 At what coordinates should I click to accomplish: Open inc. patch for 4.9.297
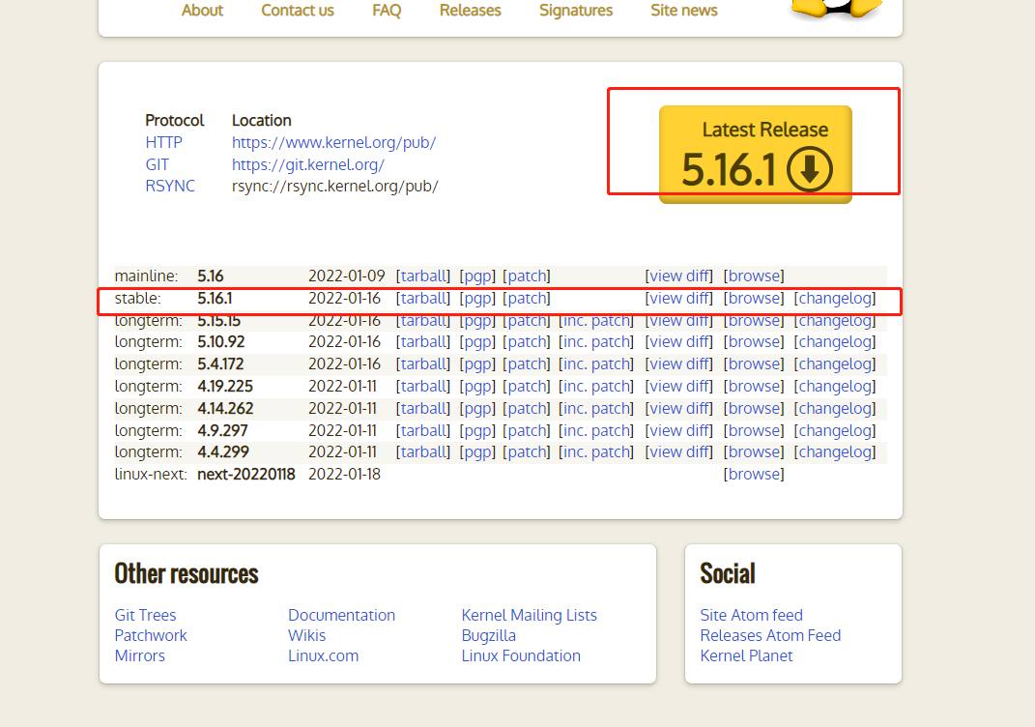click(596, 430)
